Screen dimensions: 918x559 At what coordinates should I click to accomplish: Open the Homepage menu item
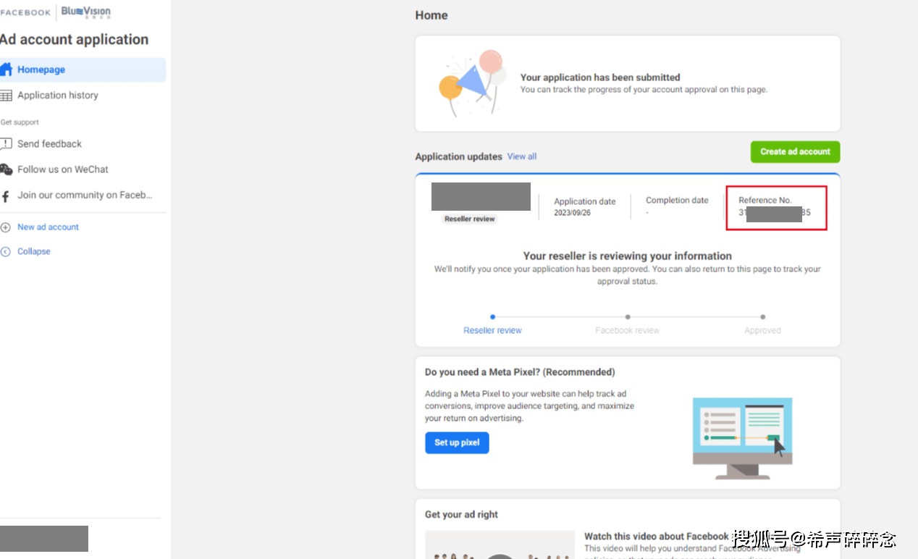41,70
